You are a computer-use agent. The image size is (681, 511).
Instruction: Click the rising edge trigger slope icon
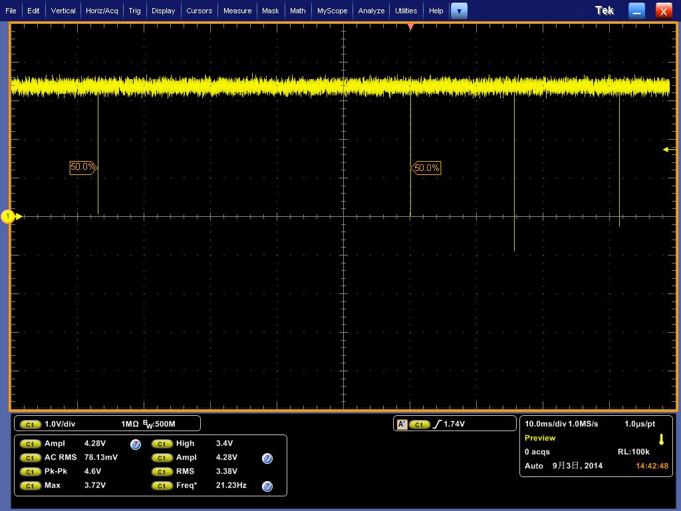[x=436, y=424]
